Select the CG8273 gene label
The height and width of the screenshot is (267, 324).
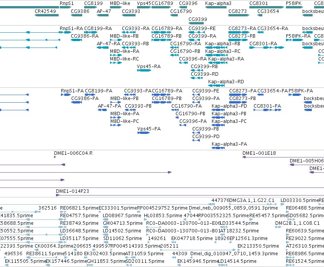pyautogui.click(x=238, y=11)
